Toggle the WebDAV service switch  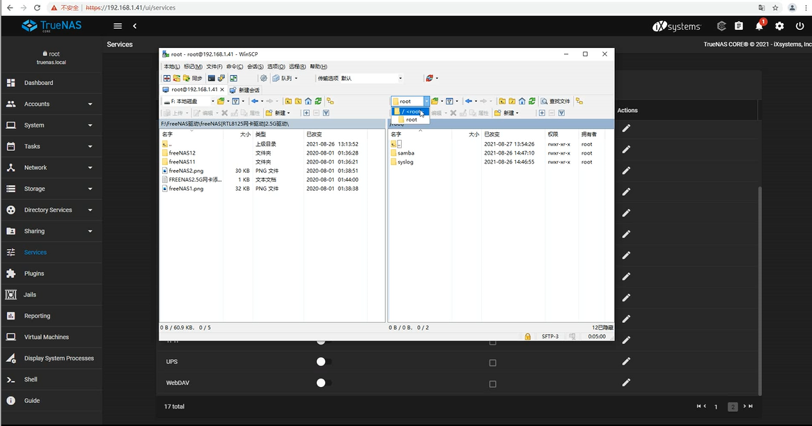[322, 383]
